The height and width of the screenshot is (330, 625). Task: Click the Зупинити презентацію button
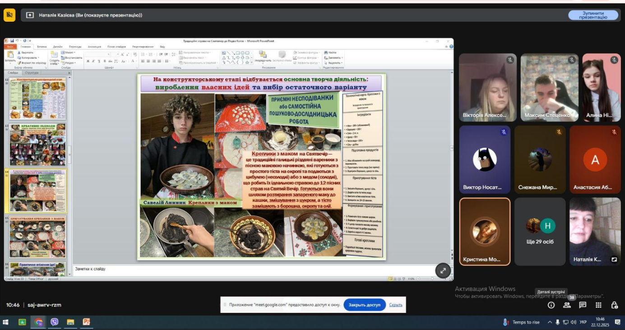593,15
